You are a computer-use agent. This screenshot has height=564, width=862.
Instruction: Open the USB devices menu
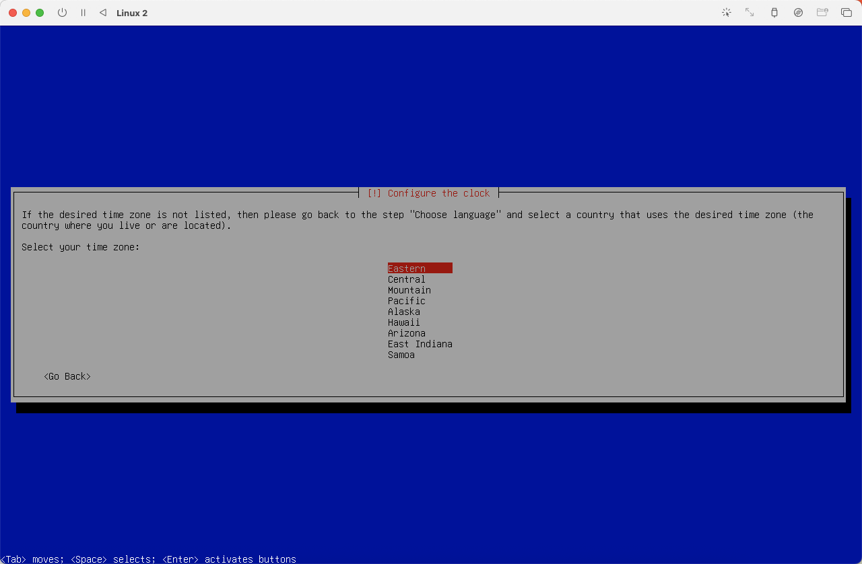coord(774,12)
